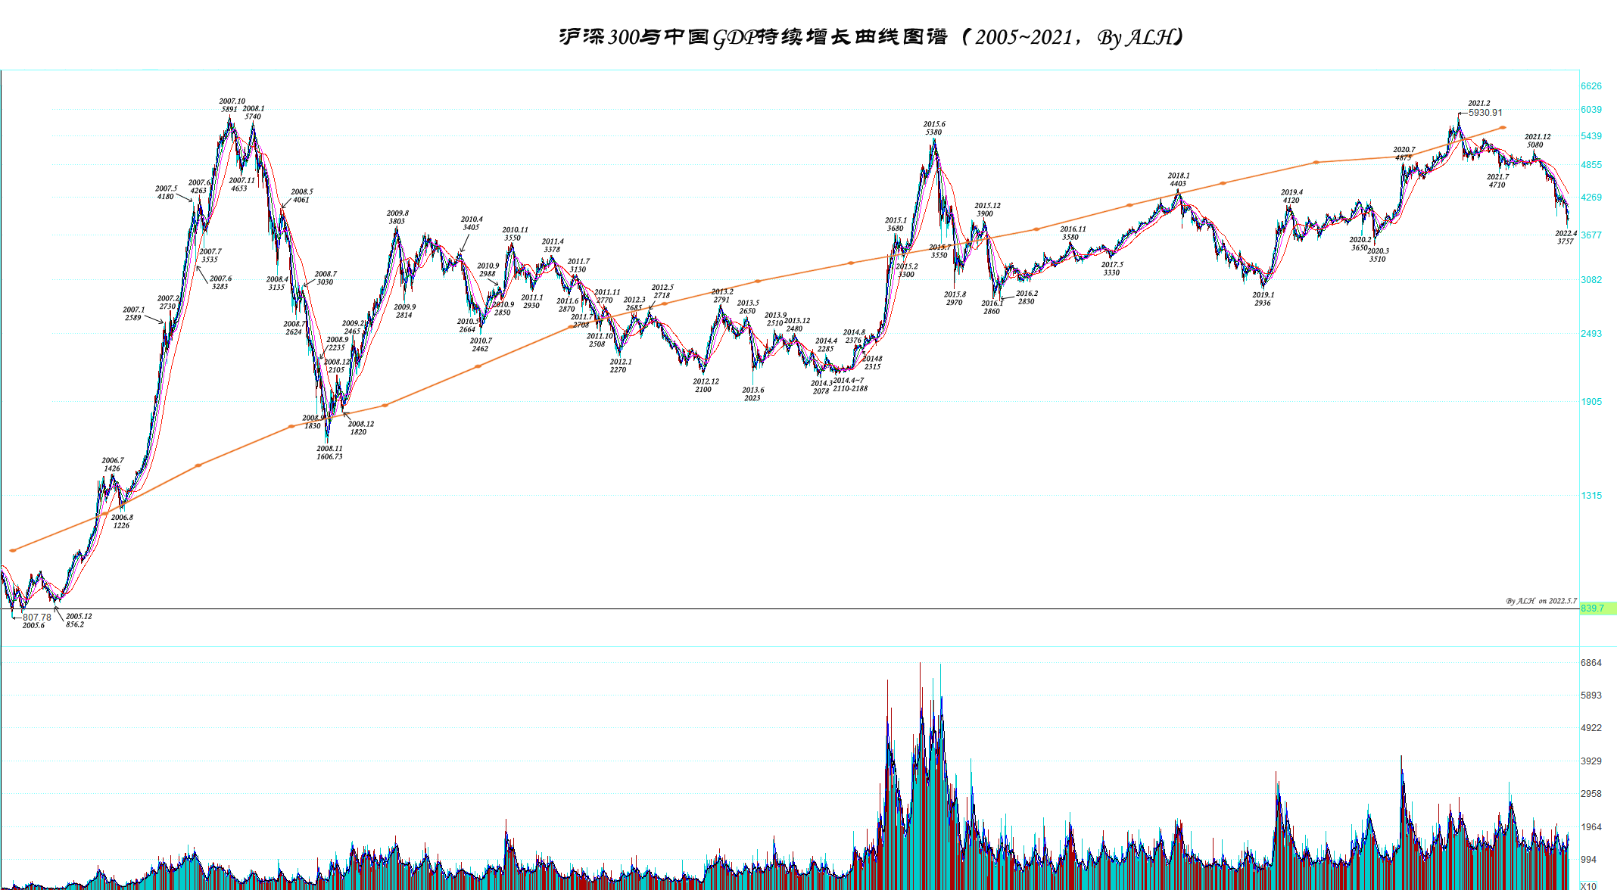The height and width of the screenshot is (890, 1617).
Task: Click the 1315 price axis label
Action: point(1591,496)
